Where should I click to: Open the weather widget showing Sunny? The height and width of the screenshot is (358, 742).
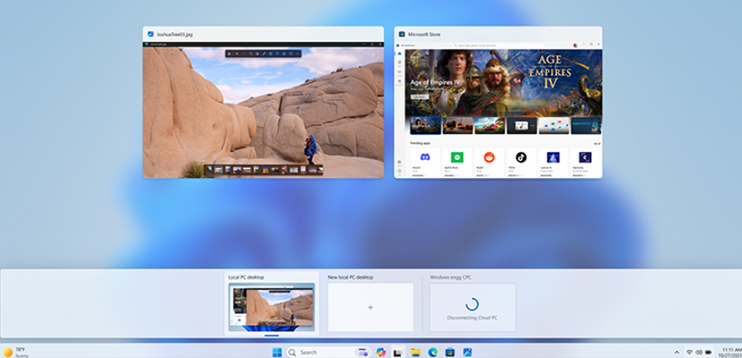(x=15, y=352)
